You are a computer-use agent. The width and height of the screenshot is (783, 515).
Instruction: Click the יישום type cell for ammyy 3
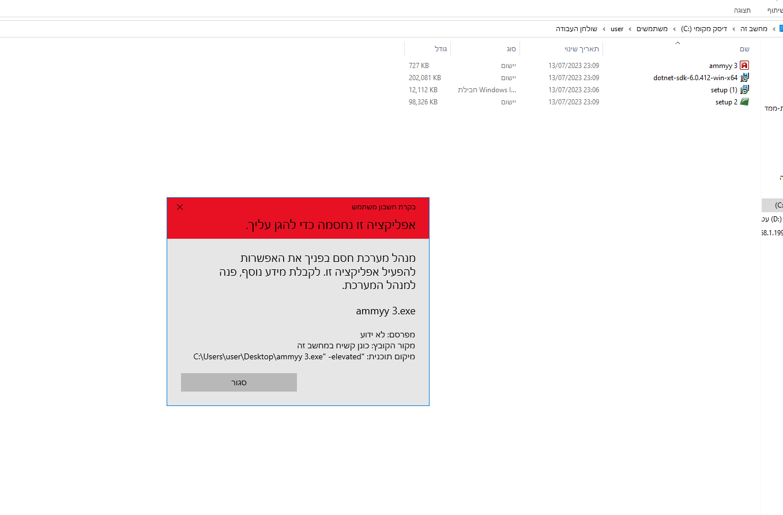coord(509,66)
